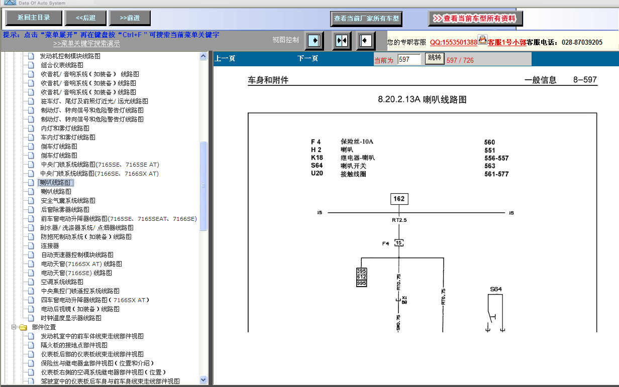Screen dimensions: 619x387
Task: Open the 客服1号小郭 link
Action: (507, 43)
